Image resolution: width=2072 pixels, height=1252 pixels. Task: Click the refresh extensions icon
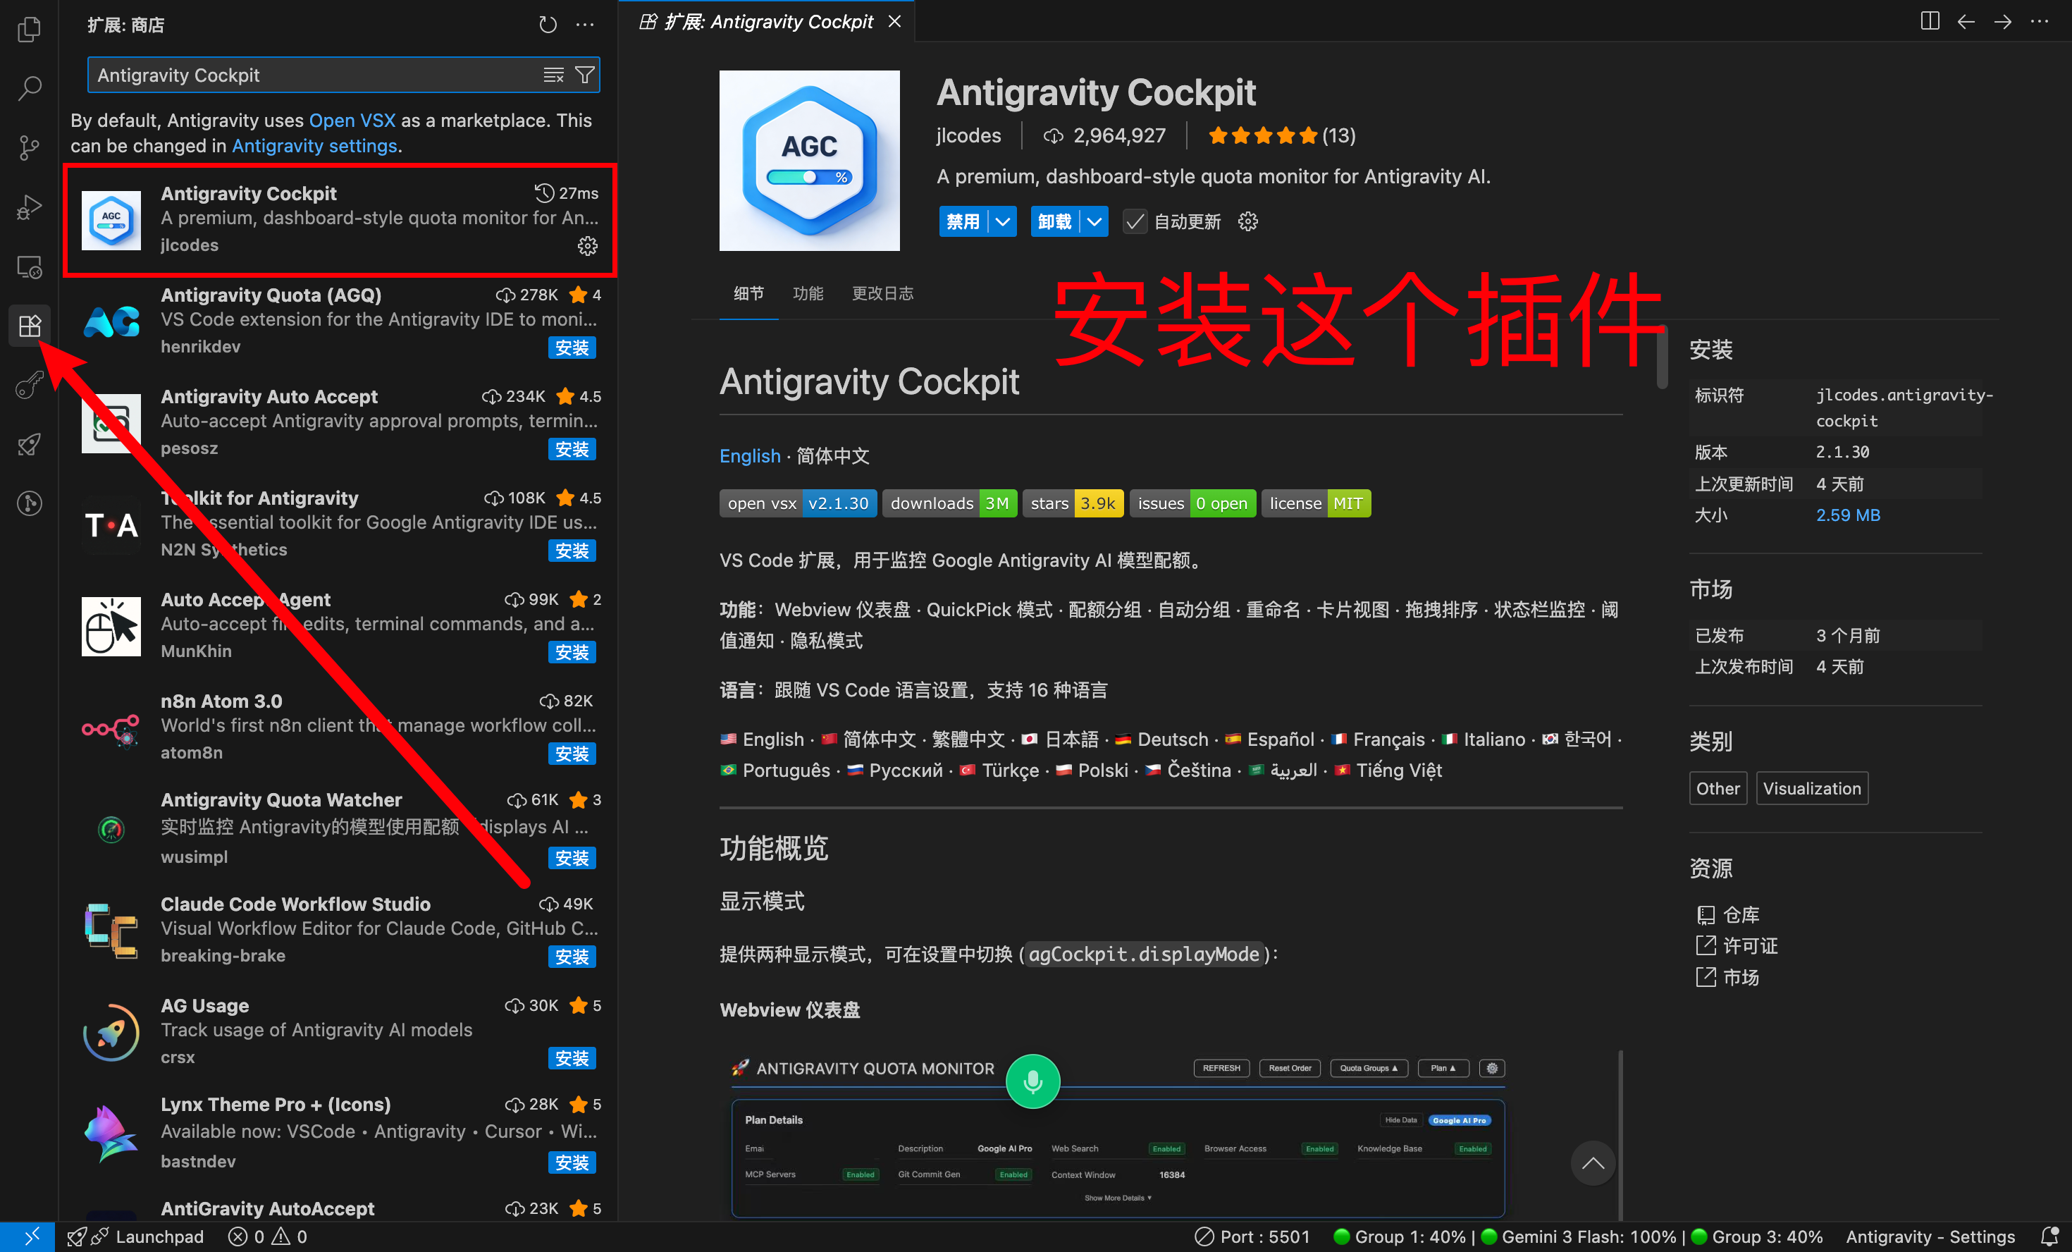point(548,25)
